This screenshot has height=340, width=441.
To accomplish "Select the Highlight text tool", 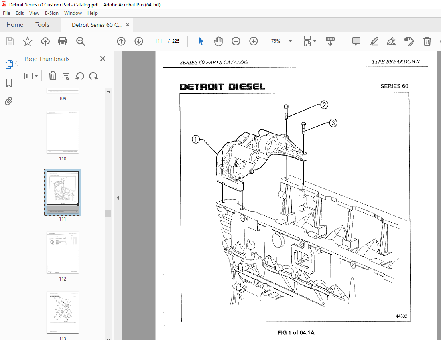I will (x=374, y=41).
